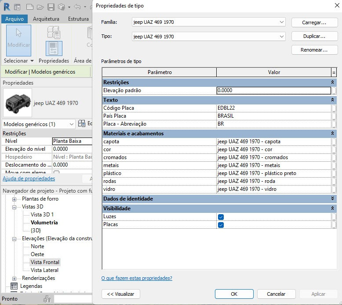The height and width of the screenshot is (305, 342).
Task: Select the Modificar | Modelos genéricos contextual tab
Action: [x=40, y=72]
